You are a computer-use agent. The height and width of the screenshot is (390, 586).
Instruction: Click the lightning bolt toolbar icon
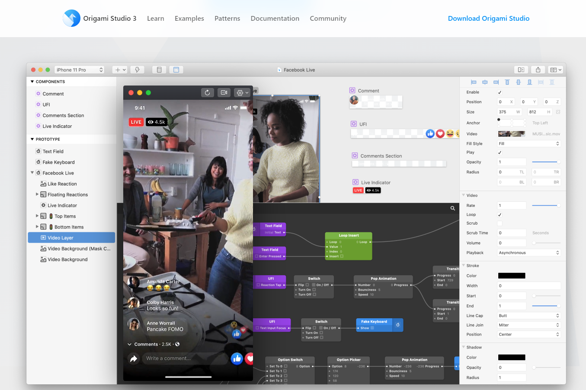[x=137, y=70]
